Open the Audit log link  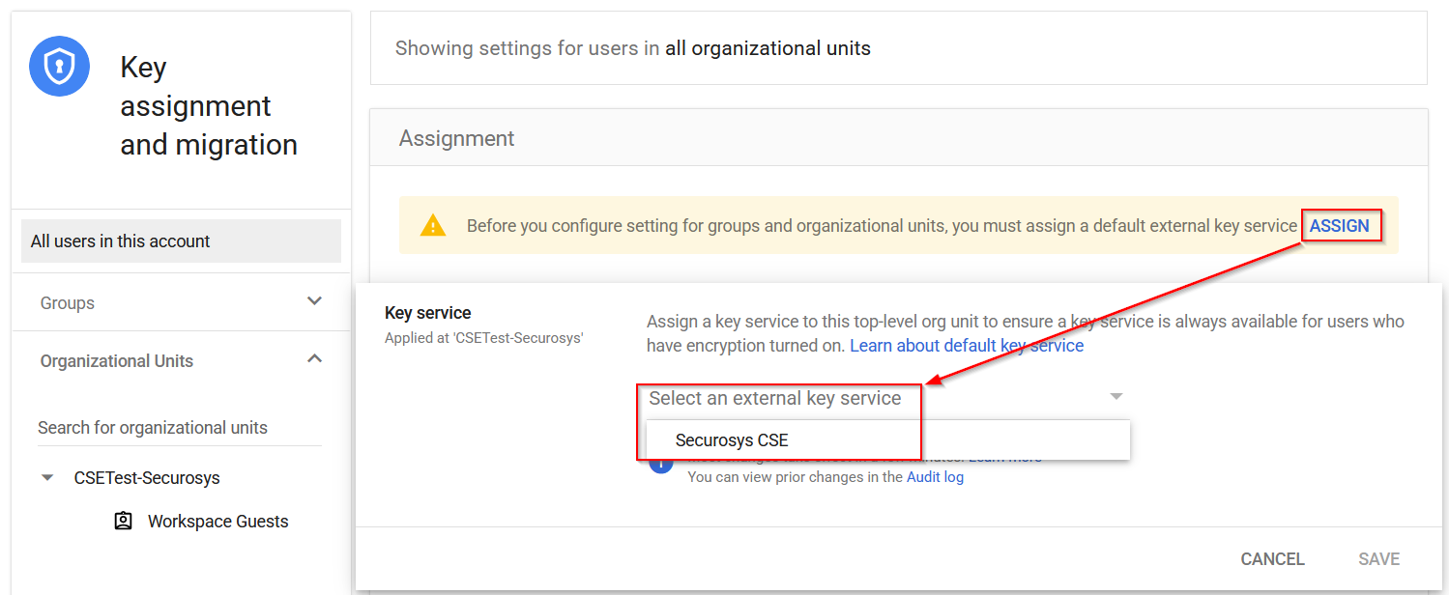pyautogui.click(x=935, y=477)
